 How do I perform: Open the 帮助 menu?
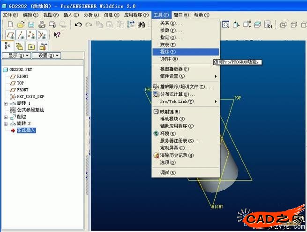tap(202, 15)
